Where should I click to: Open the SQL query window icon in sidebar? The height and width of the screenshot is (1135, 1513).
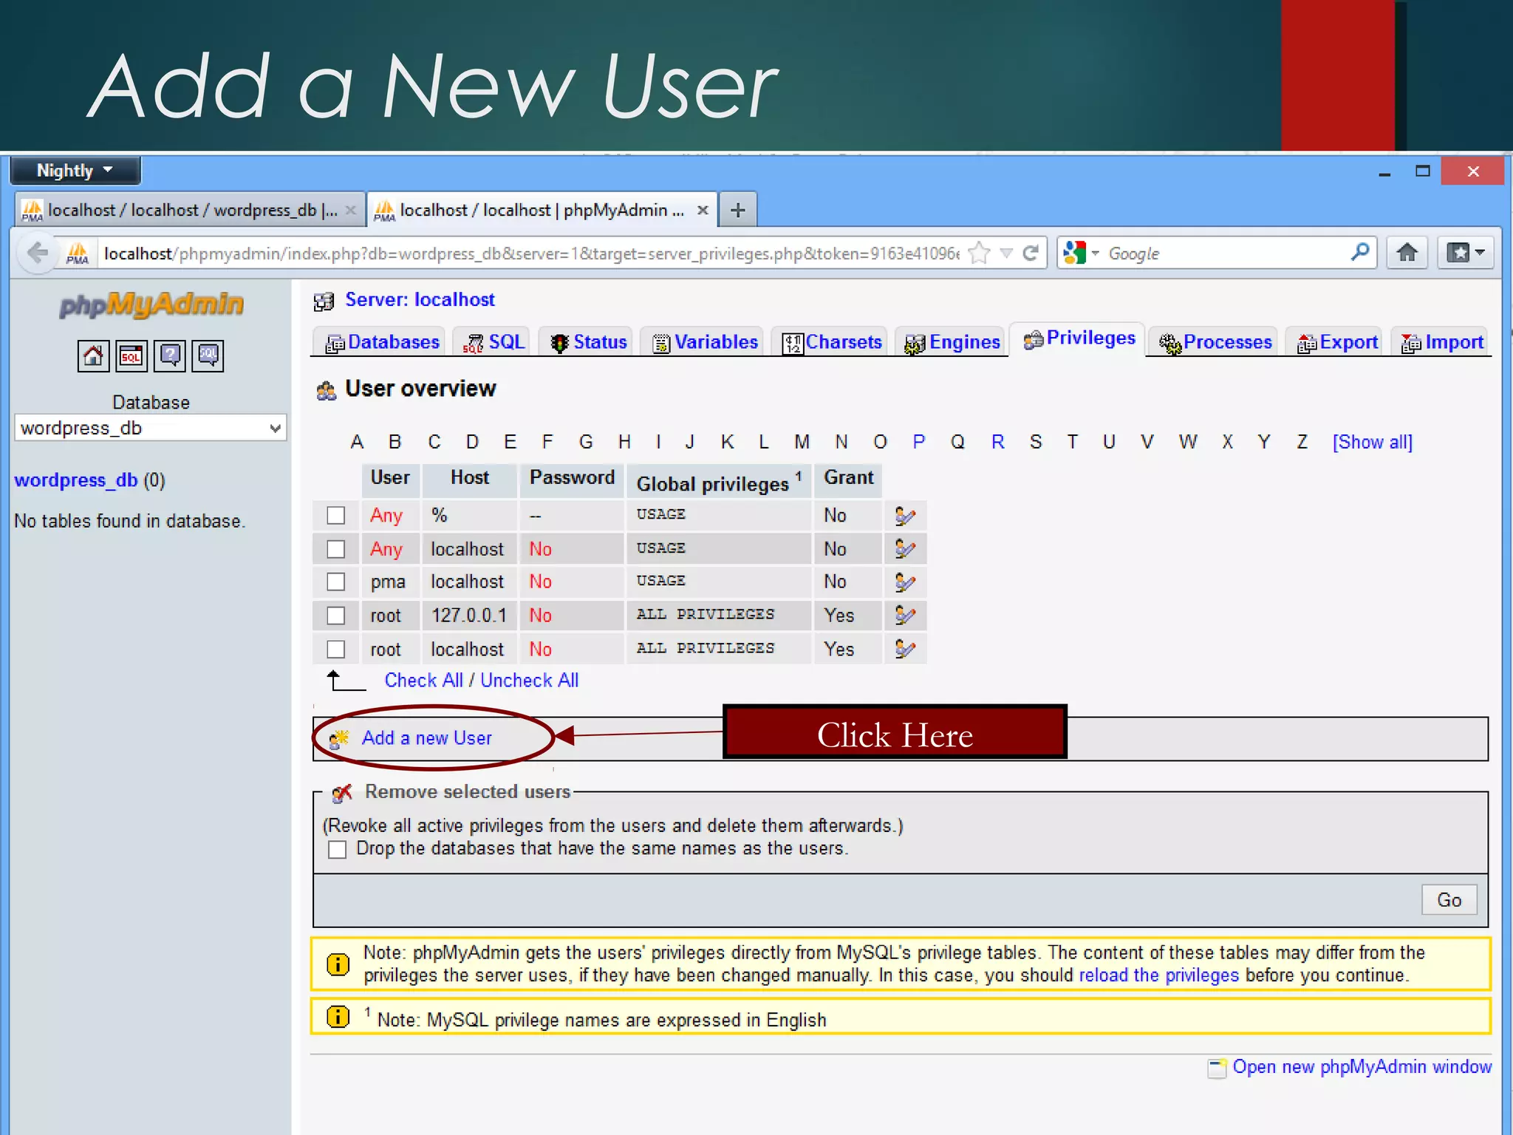coord(132,356)
